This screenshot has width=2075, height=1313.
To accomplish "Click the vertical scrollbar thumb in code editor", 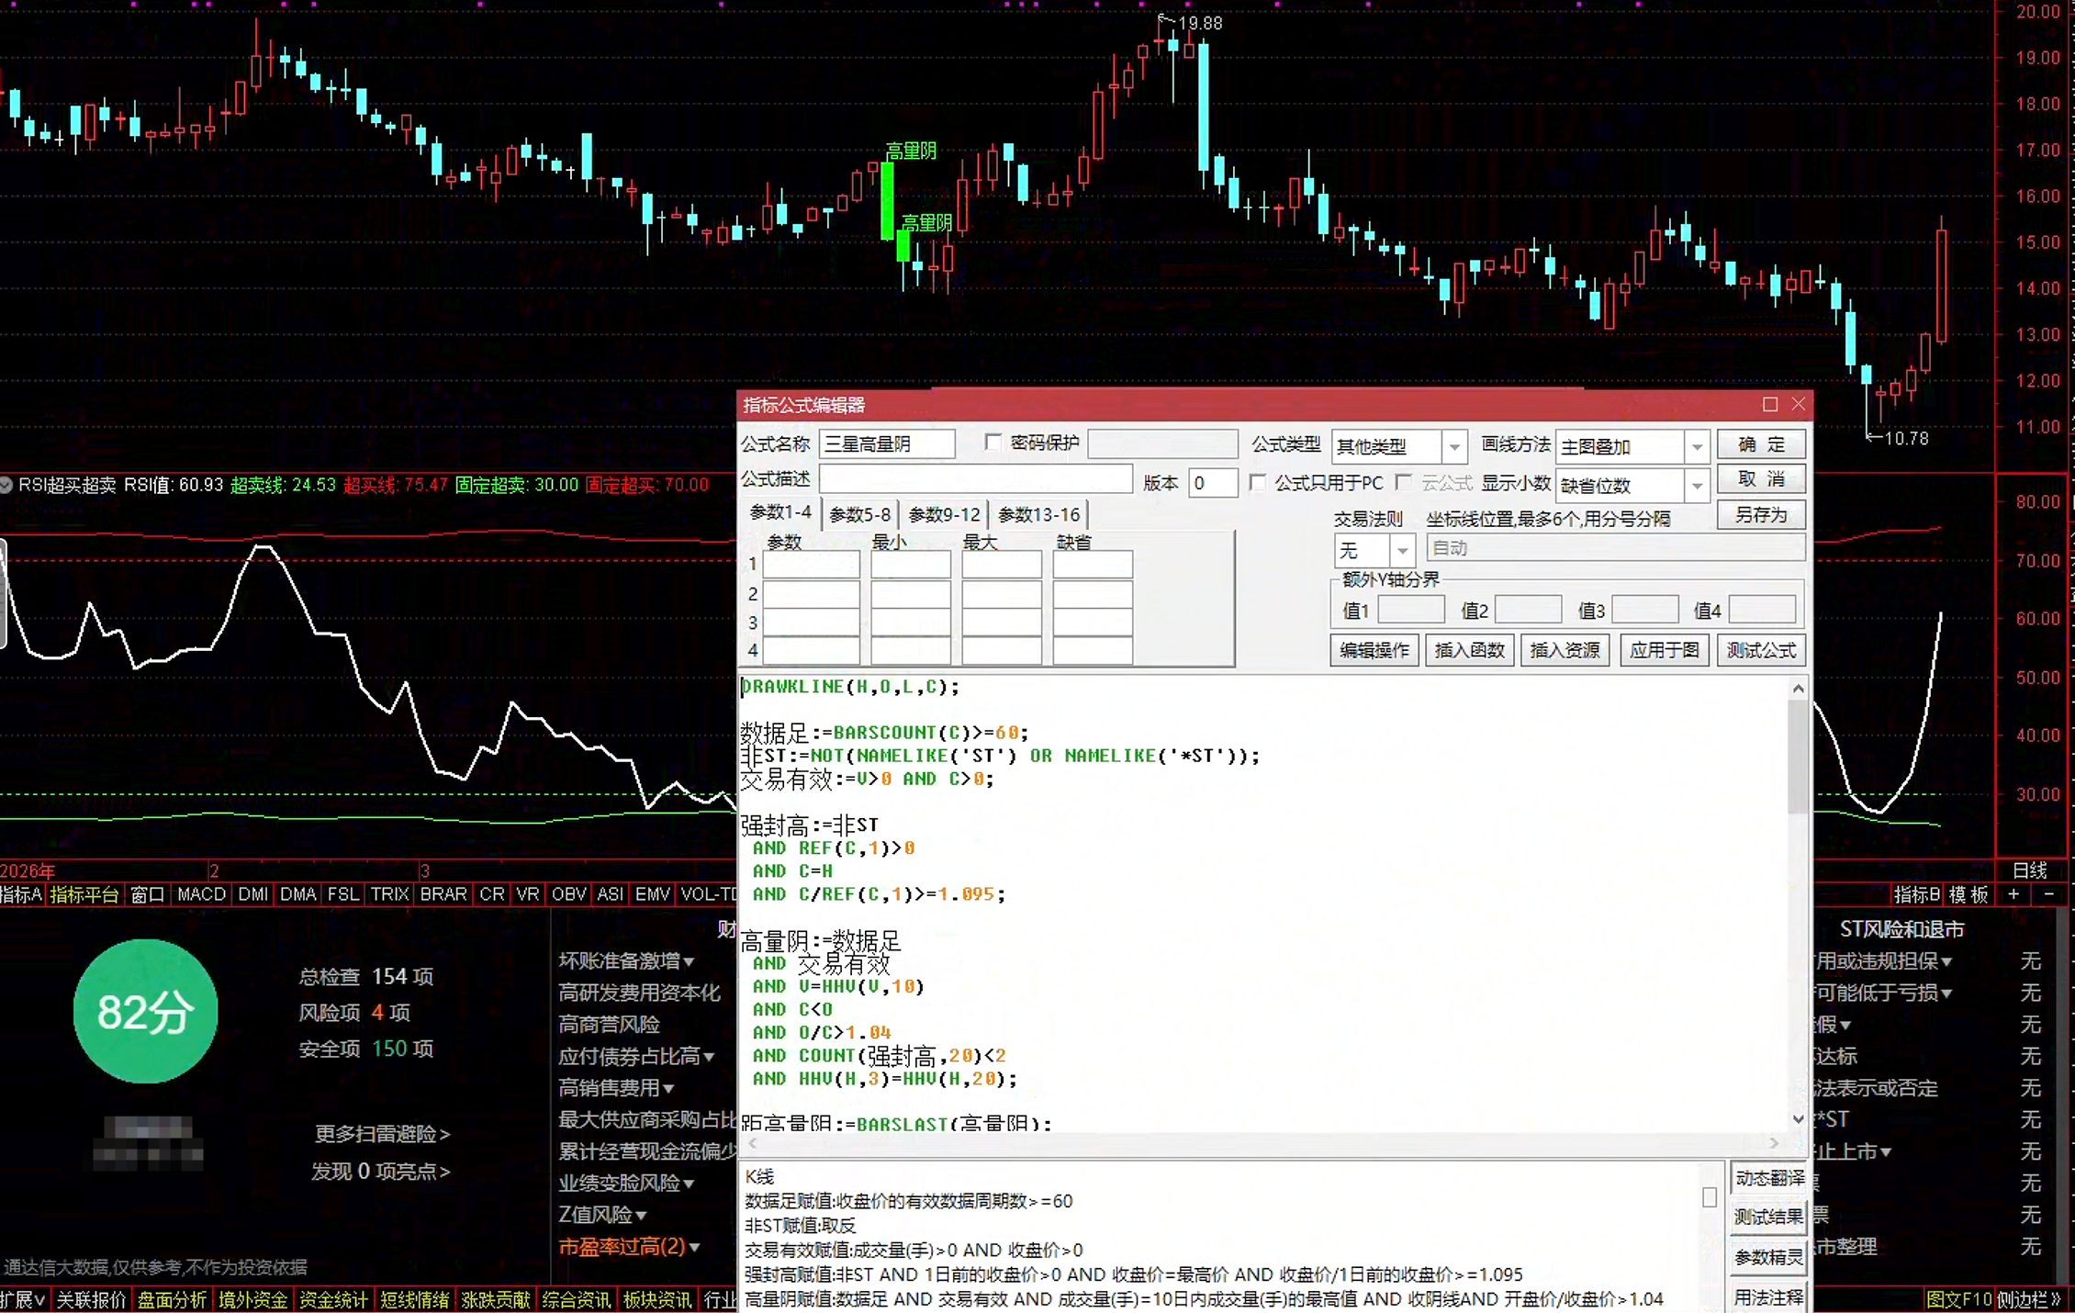I will click(x=1798, y=757).
